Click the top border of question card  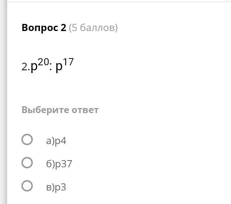[118, 2]
